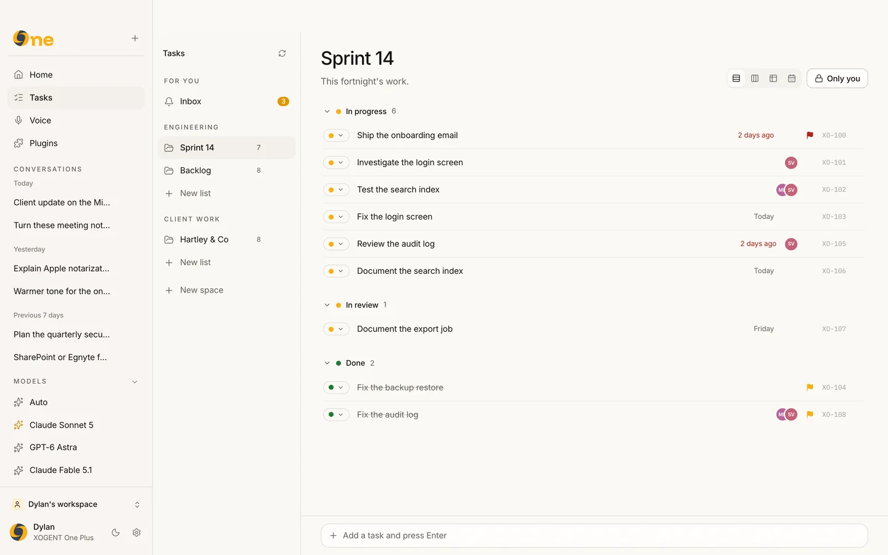Select the Claude Sonnet 5 model
888x555 pixels.
pyautogui.click(x=76, y=425)
